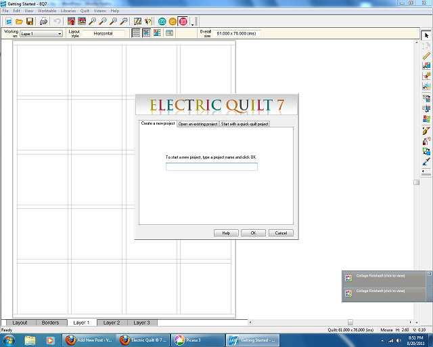Confirm with the OK button
Screen dimensions: 433x347
click(x=253, y=233)
